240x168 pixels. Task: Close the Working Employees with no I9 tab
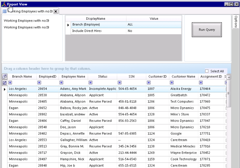coord(56,11)
